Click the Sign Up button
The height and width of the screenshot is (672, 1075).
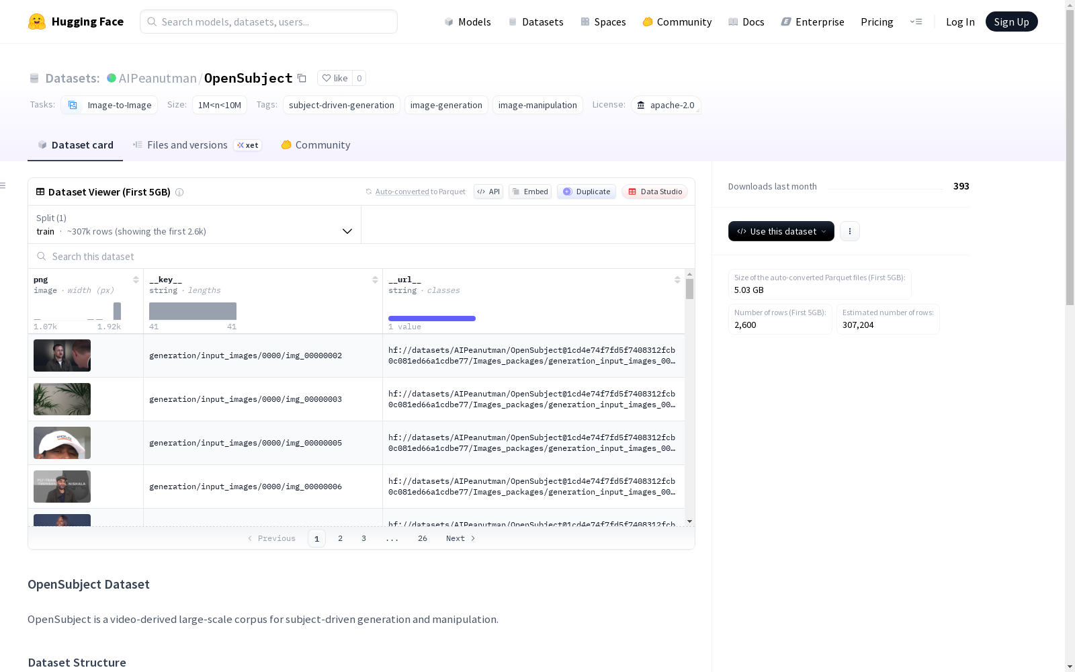(x=1011, y=22)
